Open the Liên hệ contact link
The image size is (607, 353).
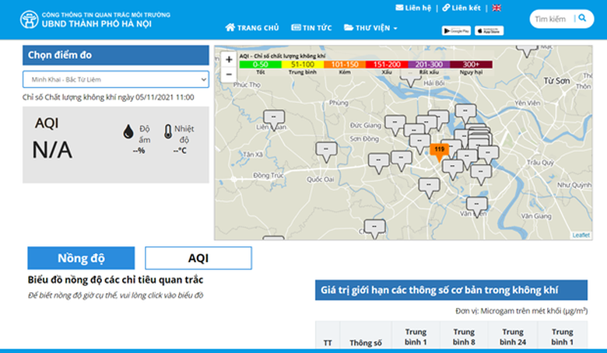tap(412, 8)
